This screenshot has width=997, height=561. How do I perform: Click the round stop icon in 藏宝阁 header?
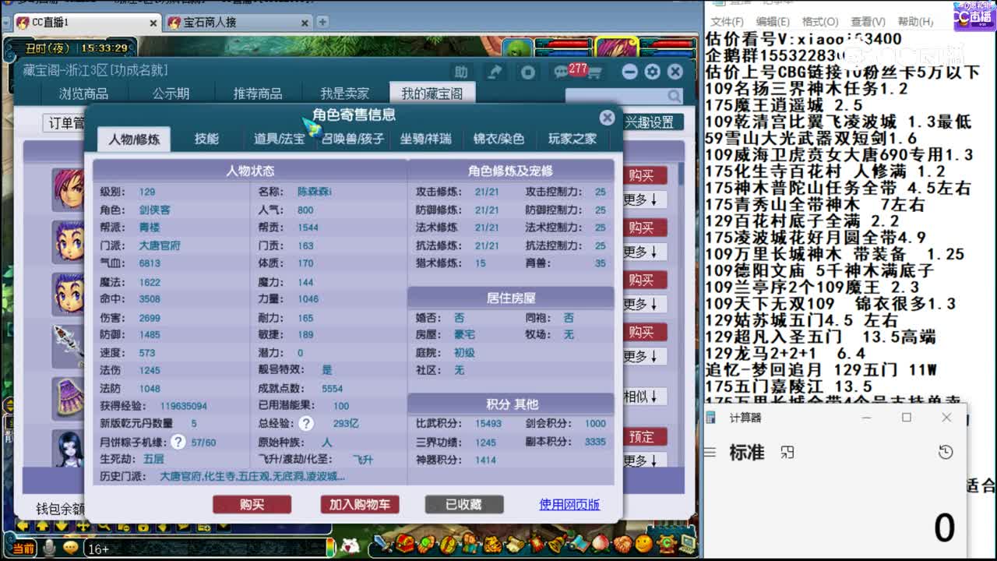coord(528,72)
